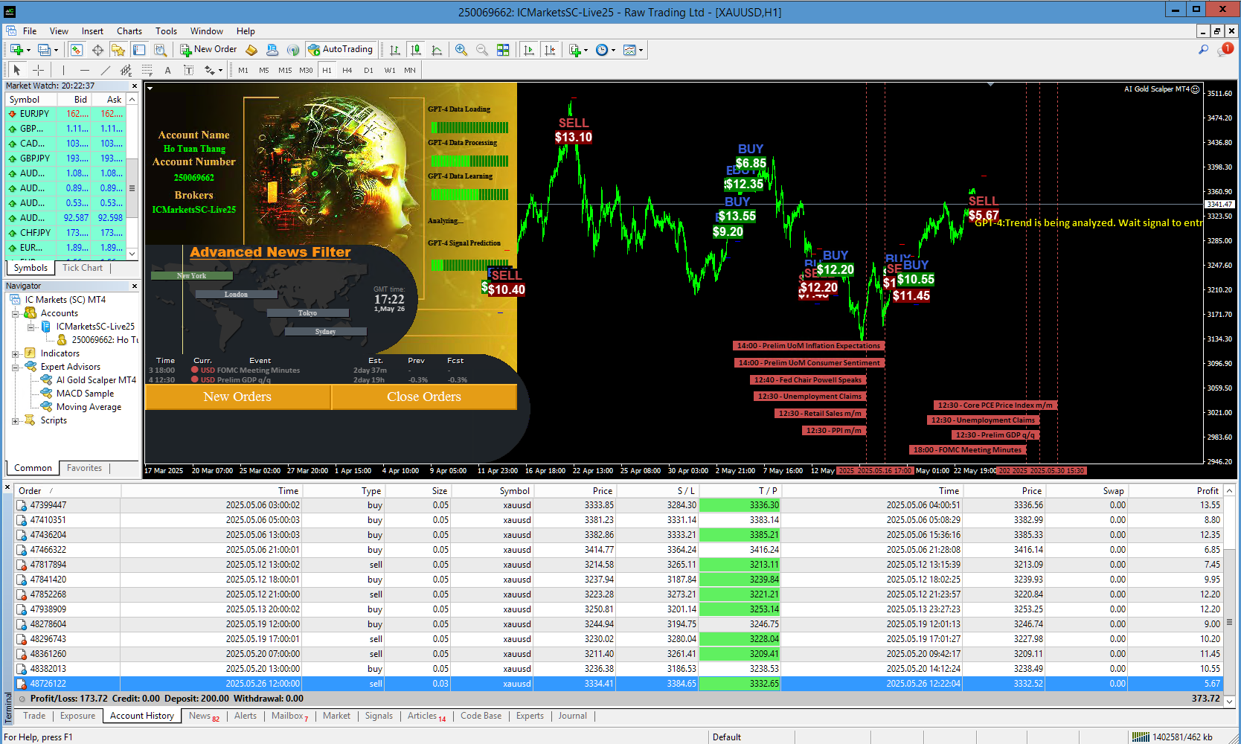Open the periodicity clock dropdown arrow
The width and height of the screenshot is (1241, 744).
614,50
